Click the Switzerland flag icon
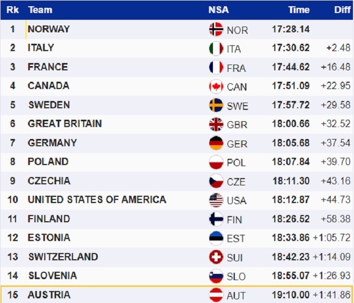This screenshot has height=303, width=354. pyautogui.click(x=216, y=257)
